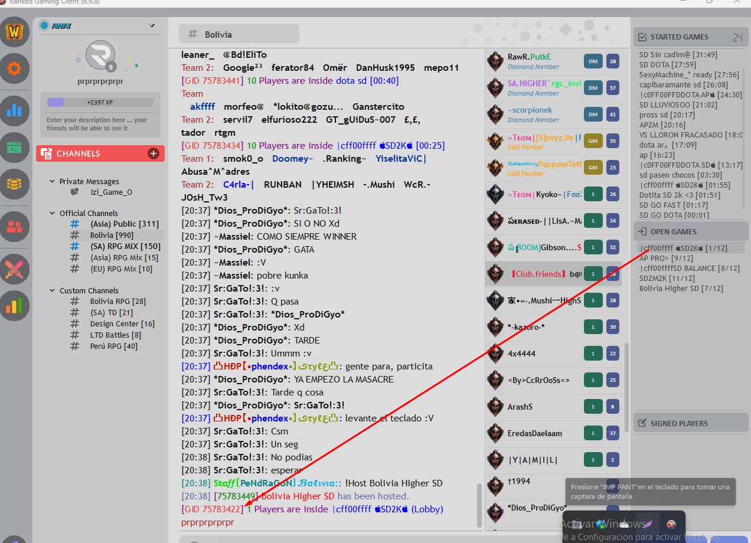The width and height of the screenshot is (751, 543).
Task: Join the (Asia) Public [311] channel
Action: 125,224
